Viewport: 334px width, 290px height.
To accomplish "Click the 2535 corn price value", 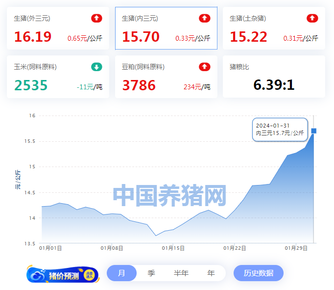I will tap(31, 85).
